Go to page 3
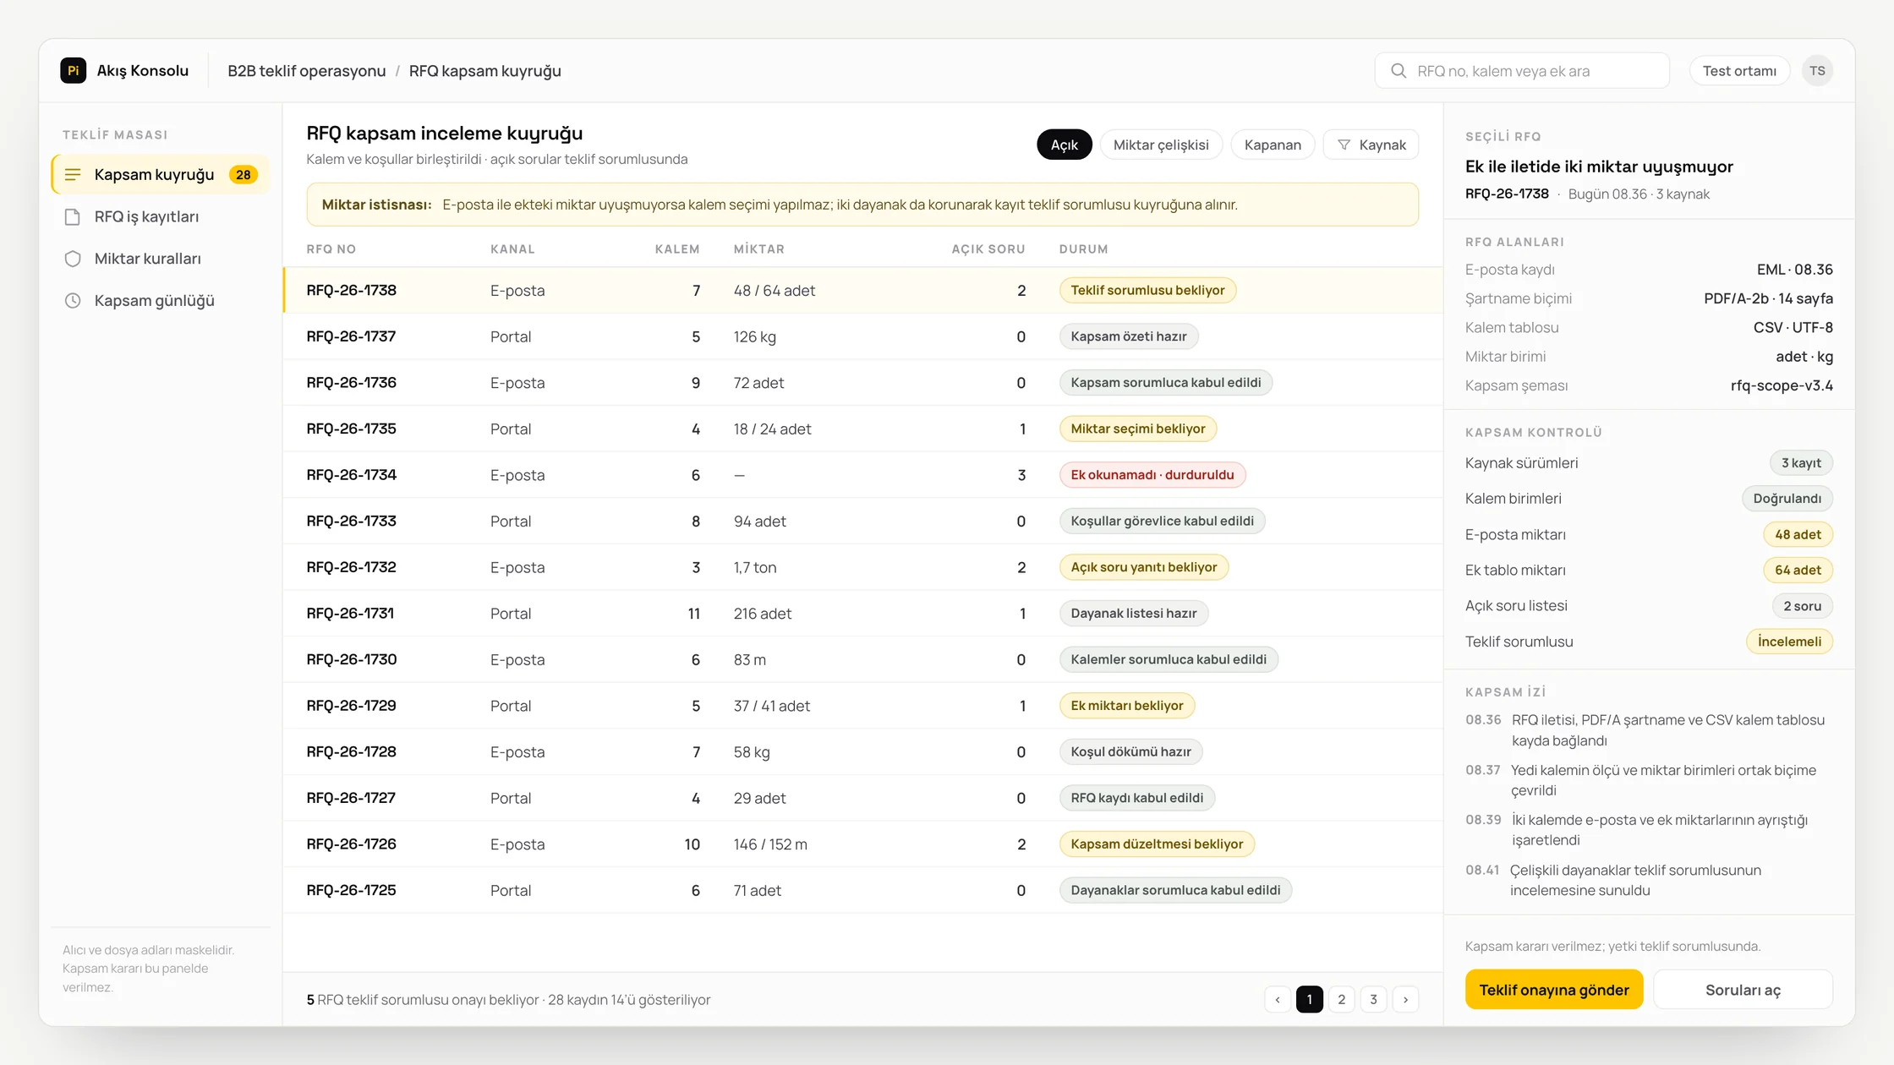1894x1065 pixels. click(x=1373, y=1000)
